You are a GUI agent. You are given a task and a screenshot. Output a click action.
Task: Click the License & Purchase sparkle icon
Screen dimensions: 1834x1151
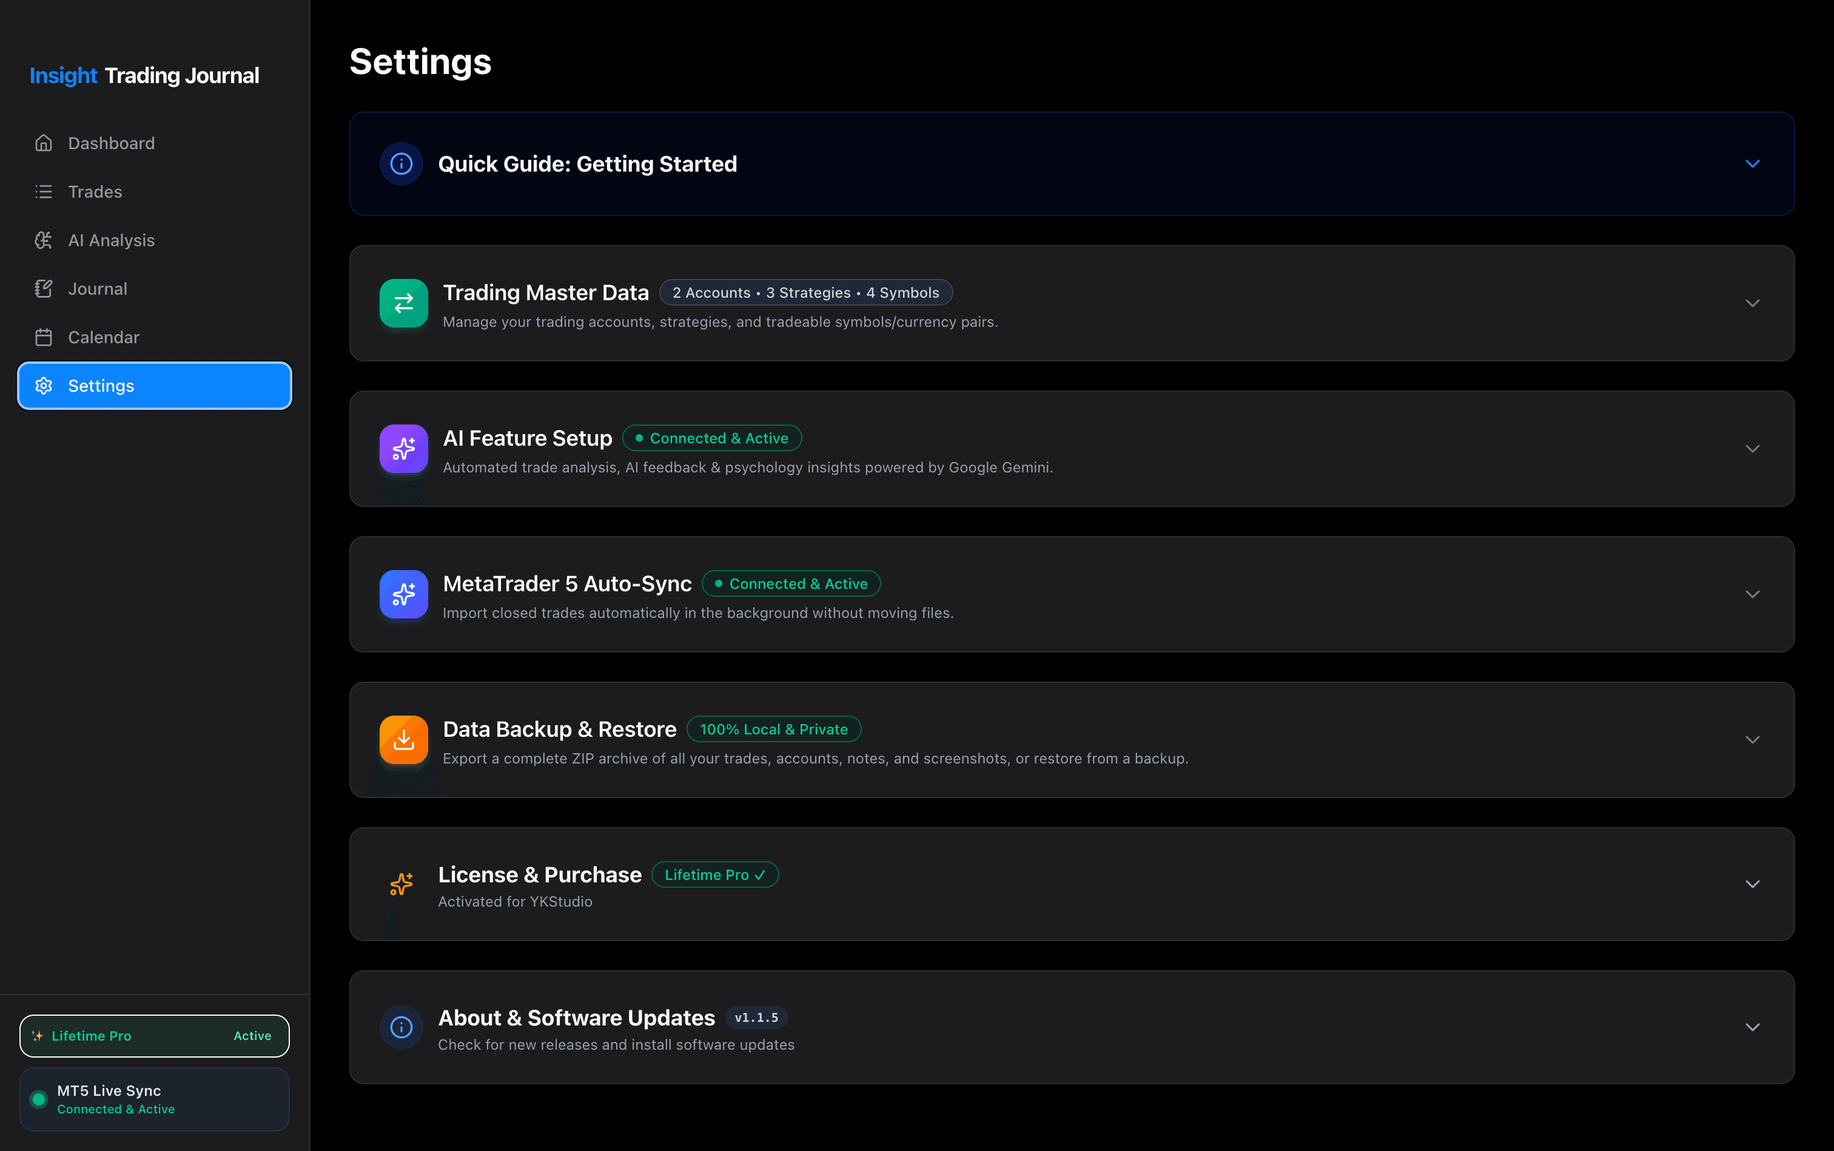(x=401, y=884)
